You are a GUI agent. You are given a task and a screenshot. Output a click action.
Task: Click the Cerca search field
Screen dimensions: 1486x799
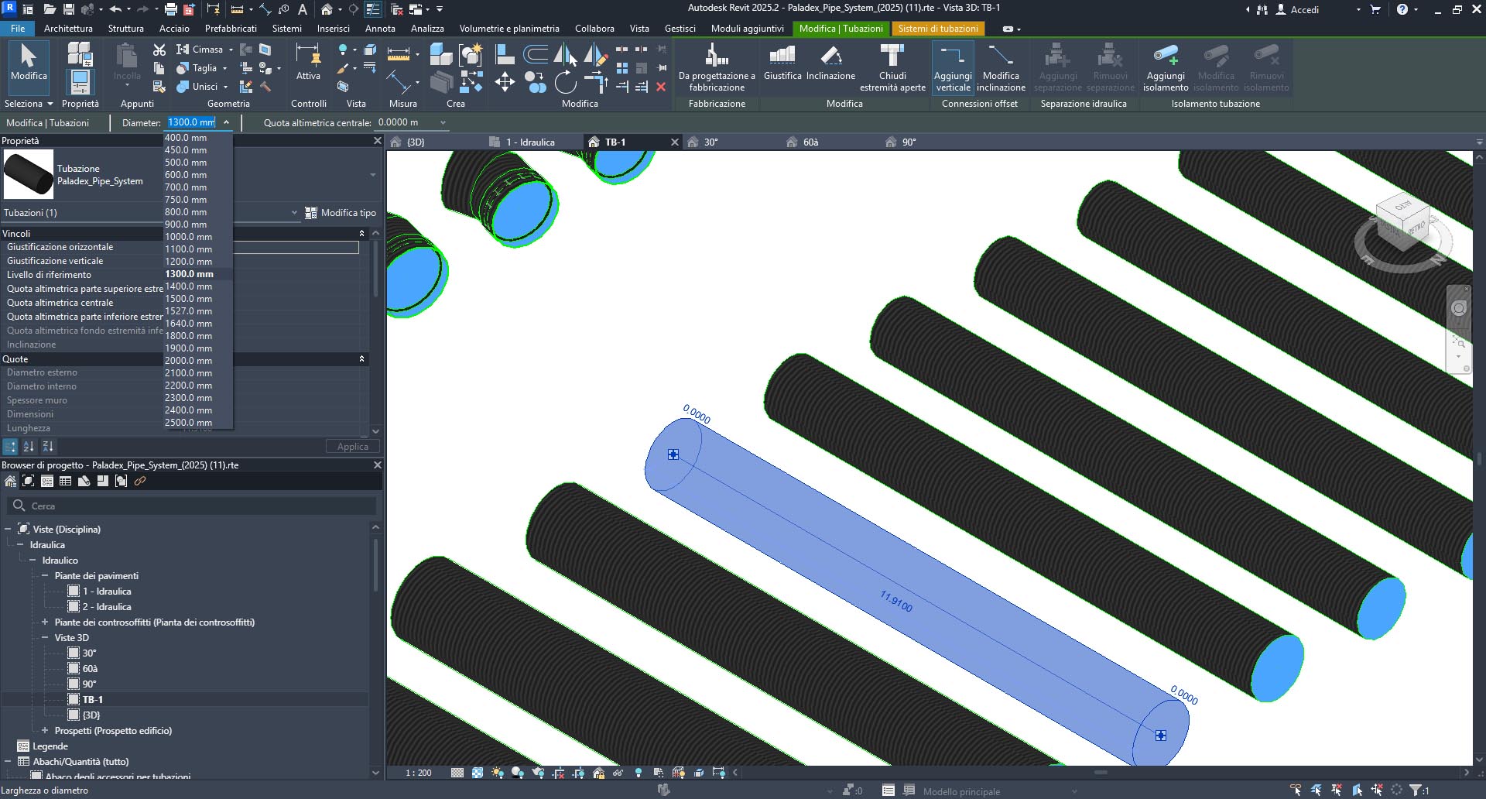click(193, 506)
